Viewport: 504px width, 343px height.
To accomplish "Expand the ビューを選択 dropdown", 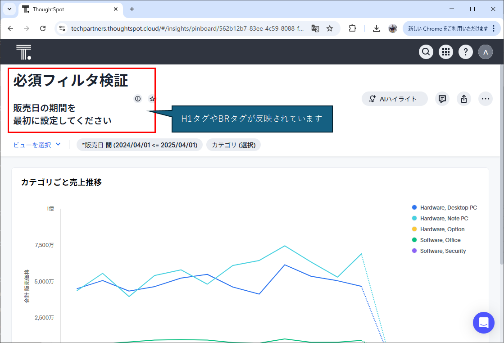I will (x=37, y=145).
